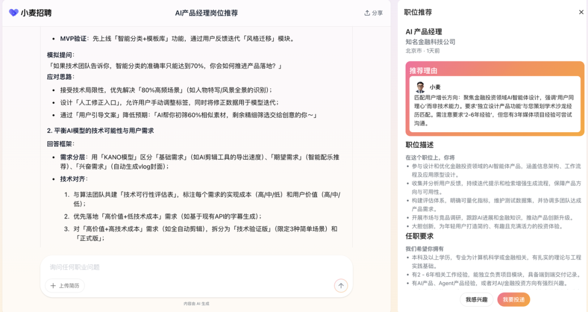Click the 推荐理由 gradient header
This screenshot has width=588, height=312.
point(424,71)
